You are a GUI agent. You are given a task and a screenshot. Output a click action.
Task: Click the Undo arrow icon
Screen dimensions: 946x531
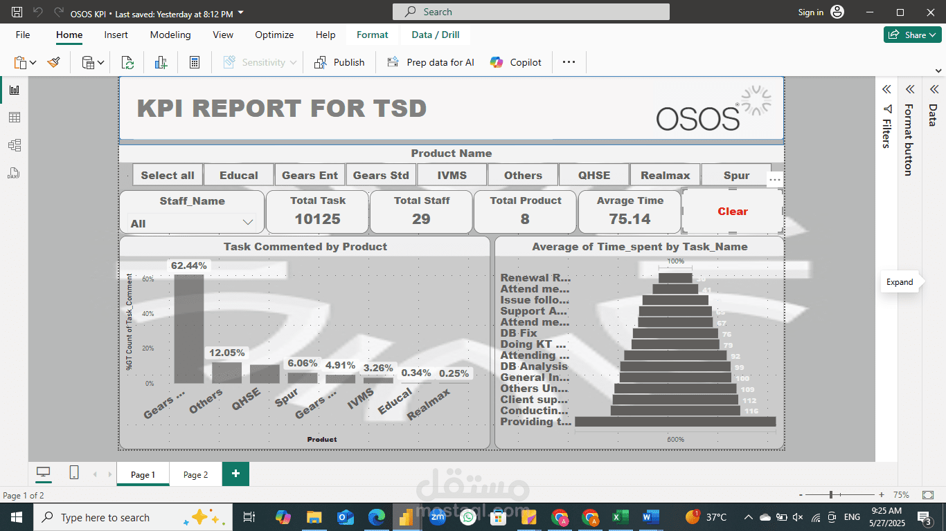(37, 12)
